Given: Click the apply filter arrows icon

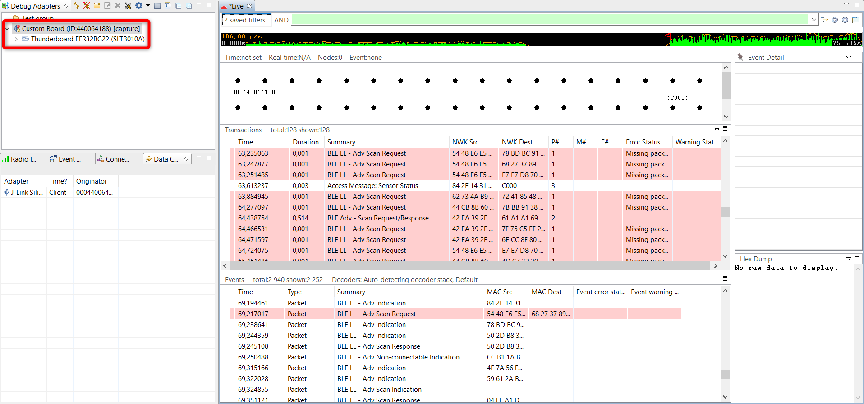Looking at the screenshot, I should [824, 20].
